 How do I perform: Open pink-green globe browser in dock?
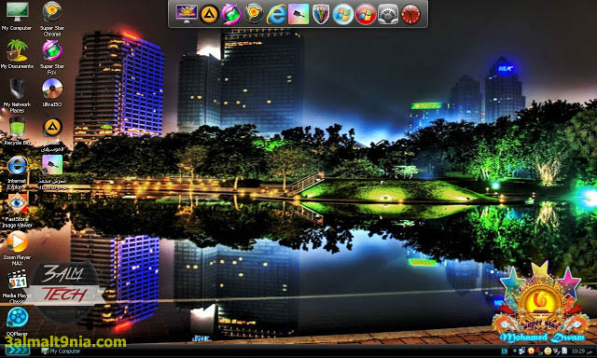(231, 15)
